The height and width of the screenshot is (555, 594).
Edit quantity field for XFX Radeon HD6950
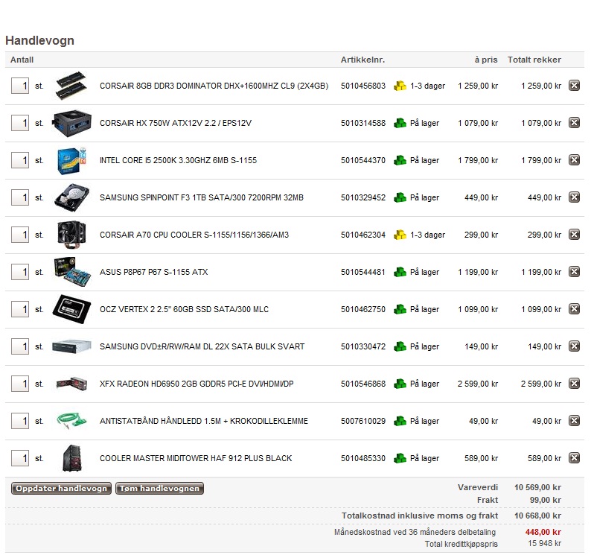pos(20,384)
